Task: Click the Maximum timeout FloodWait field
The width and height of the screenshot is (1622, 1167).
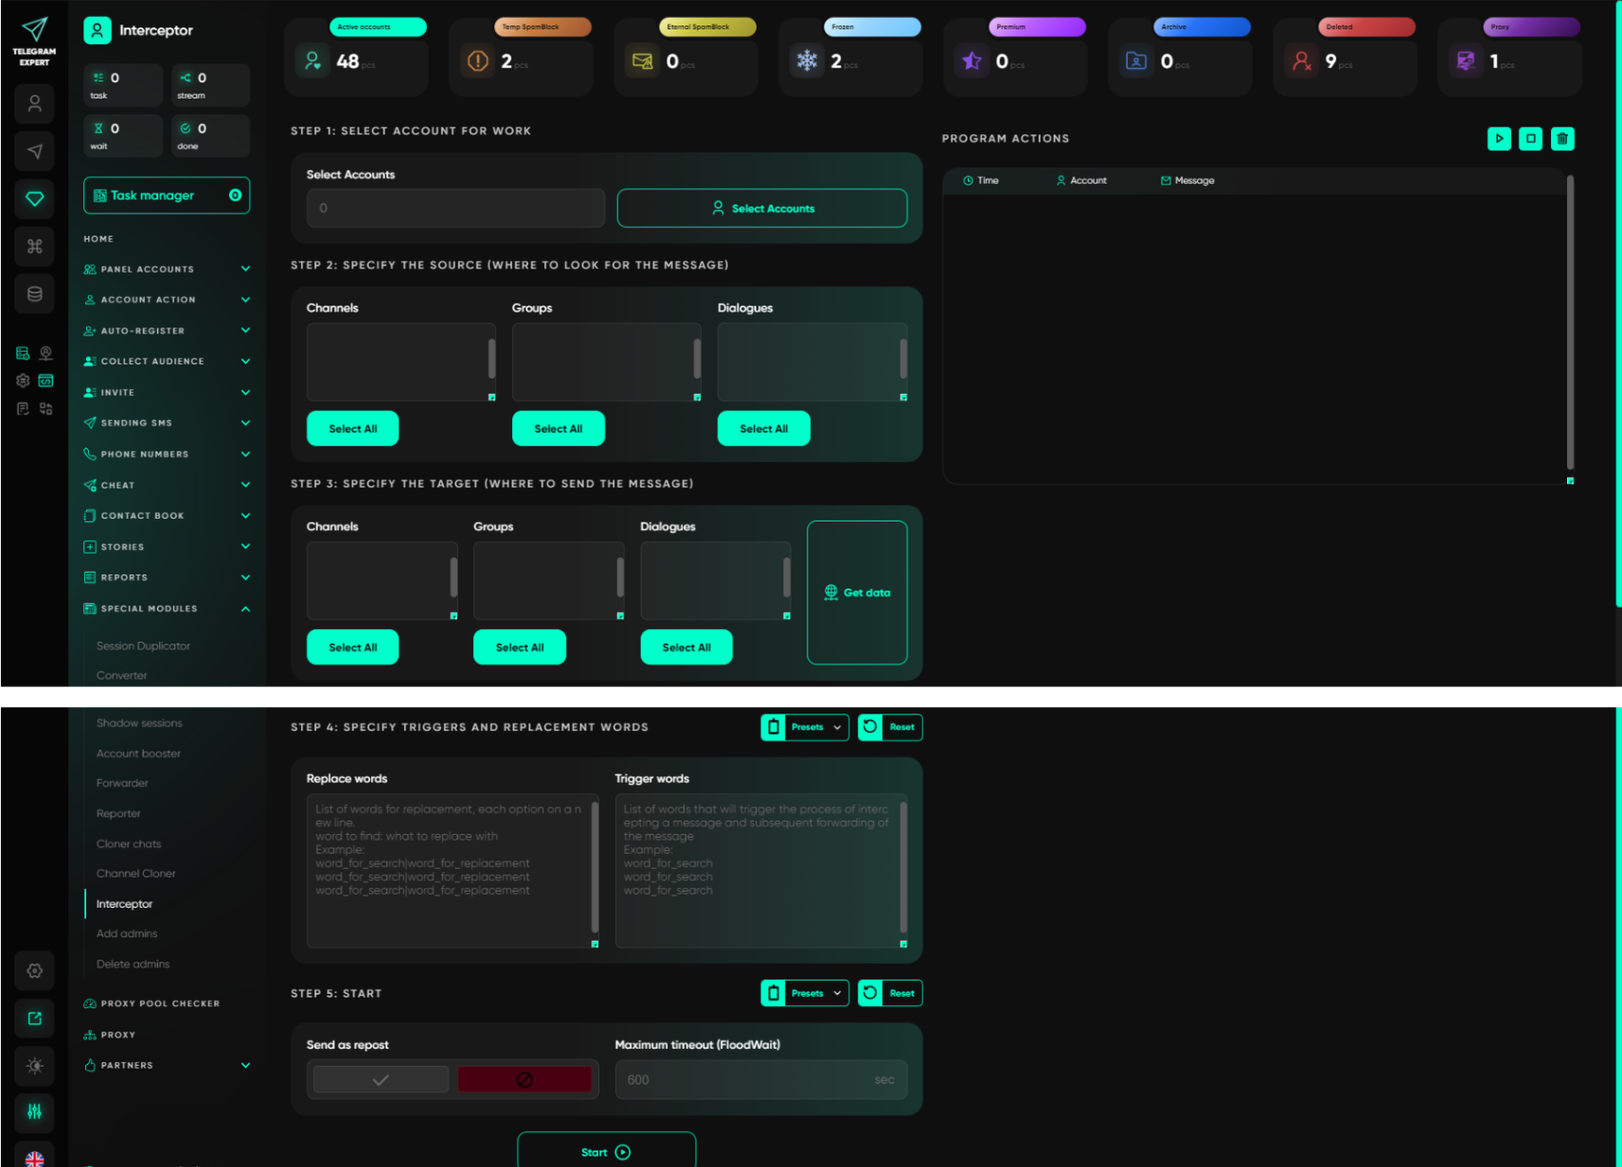Action: click(x=761, y=1080)
